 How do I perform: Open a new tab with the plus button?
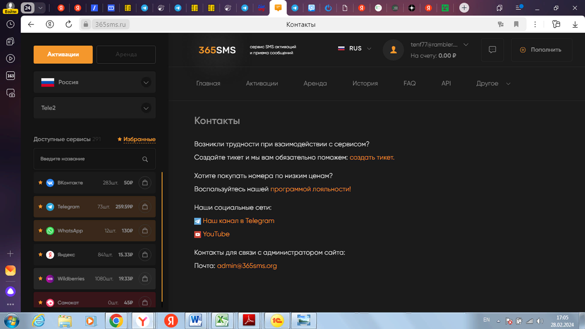pyautogui.click(x=464, y=8)
